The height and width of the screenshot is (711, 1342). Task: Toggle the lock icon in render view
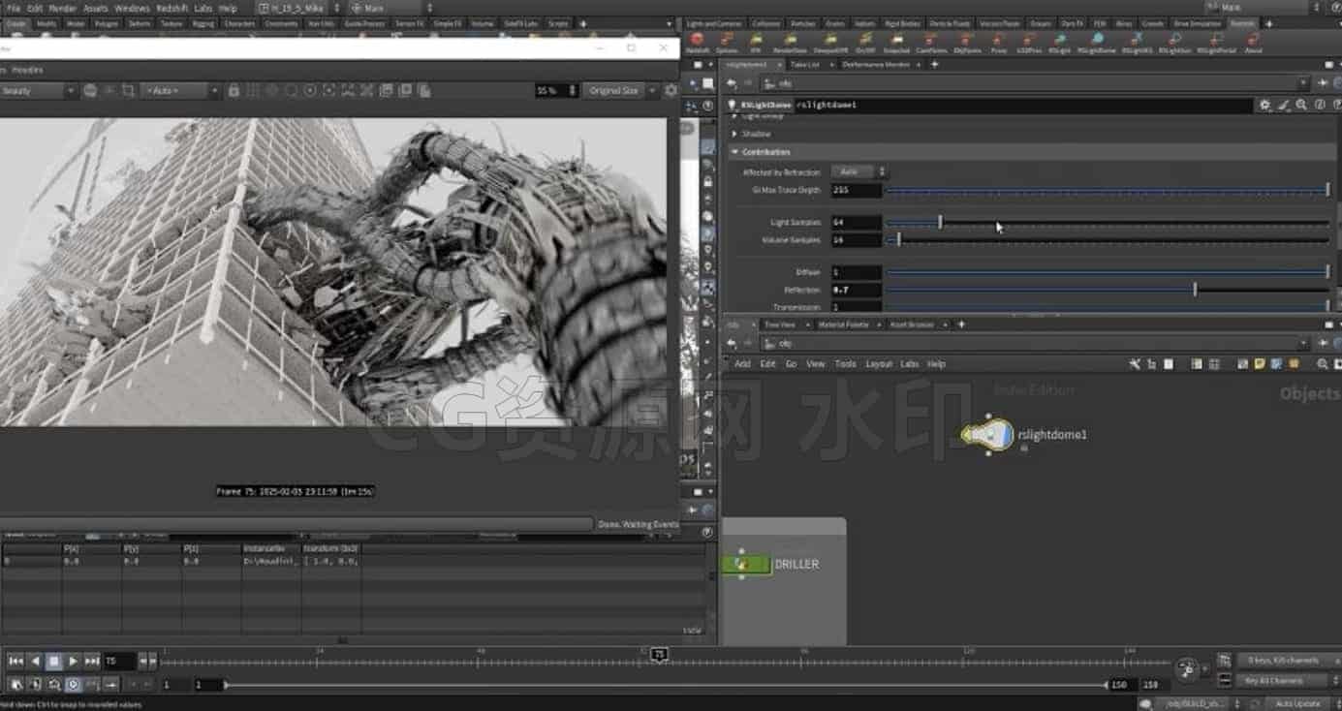(x=234, y=90)
